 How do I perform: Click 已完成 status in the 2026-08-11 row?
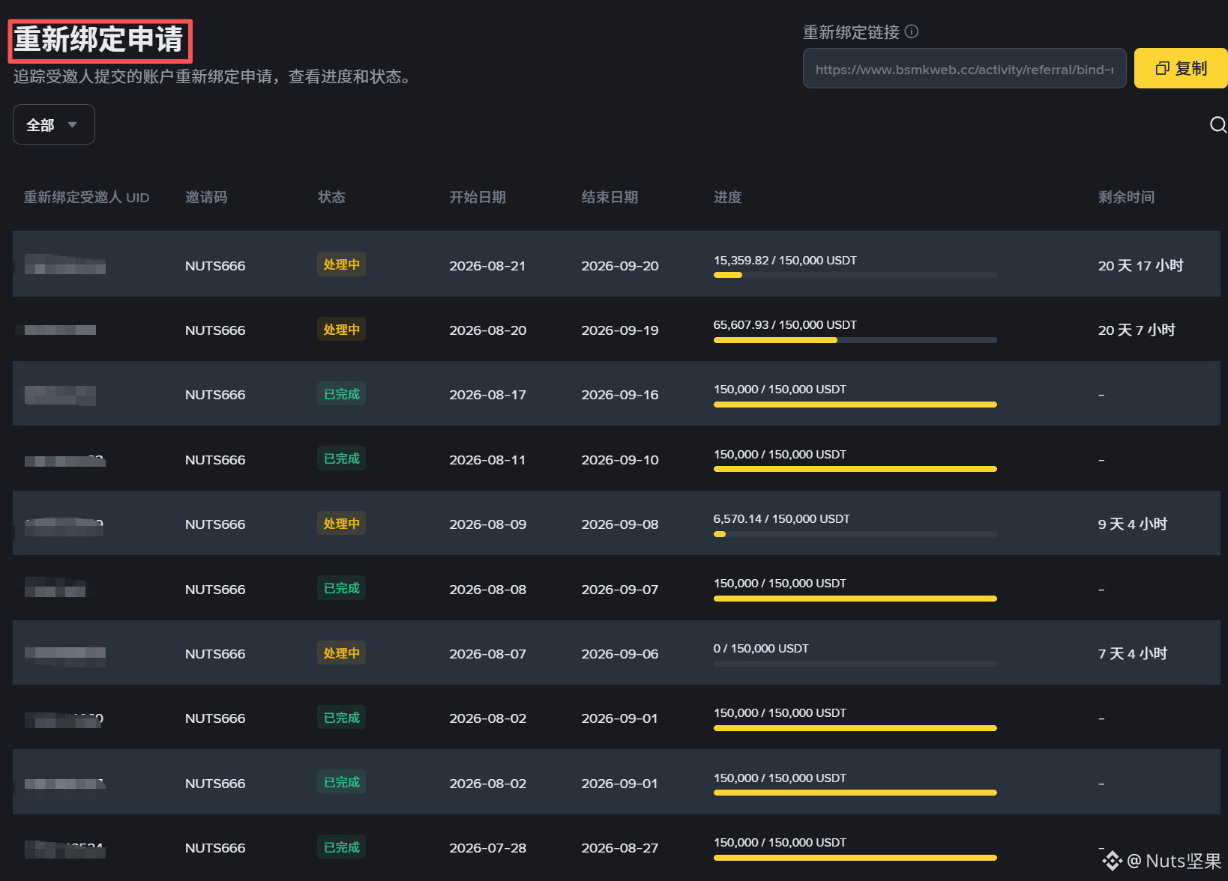tap(341, 458)
